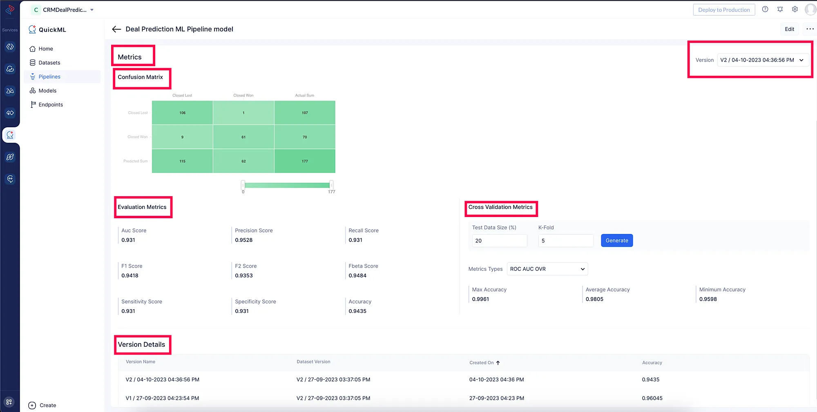817x412 pixels.
Task: Click the right handle of the confusion matrix slider
Action: click(x=331, y=185)
